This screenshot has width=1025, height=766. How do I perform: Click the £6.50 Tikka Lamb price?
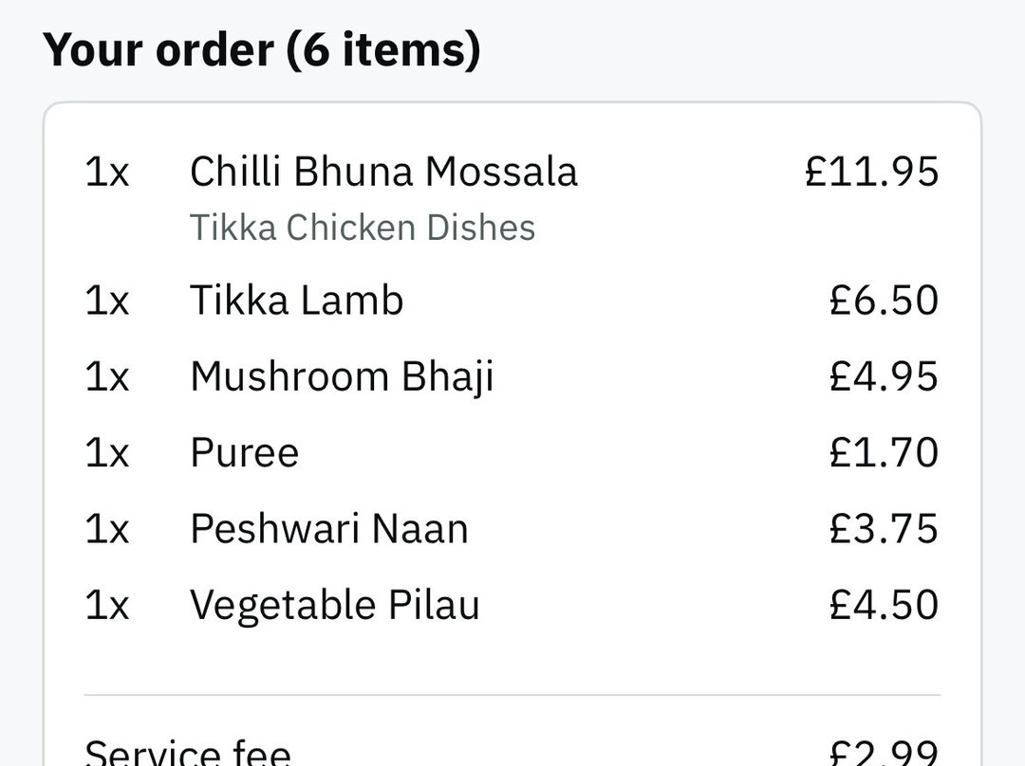click(884, 301)
